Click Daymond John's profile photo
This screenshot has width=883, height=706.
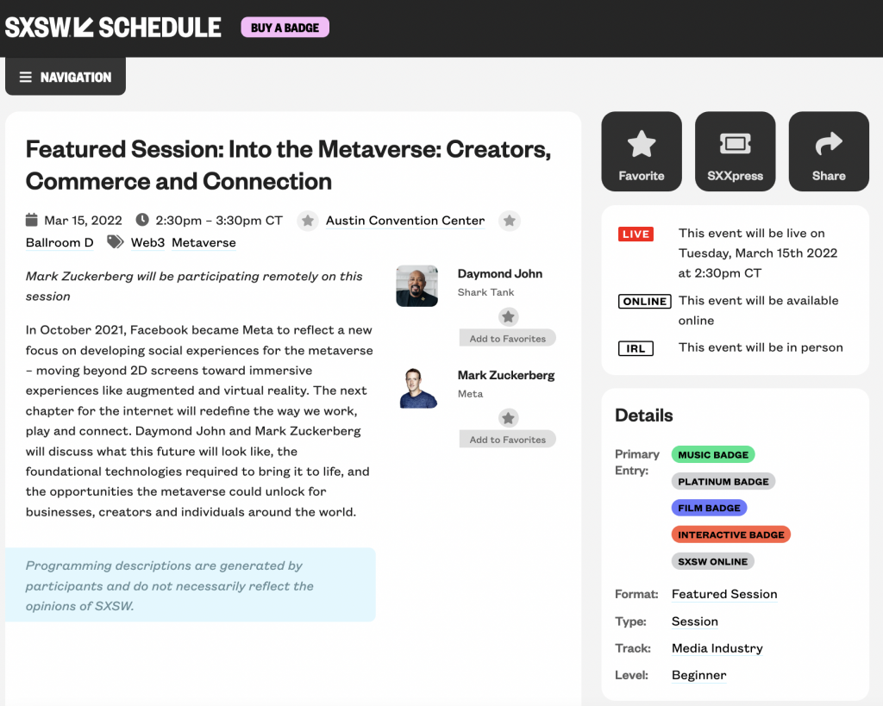416,285
